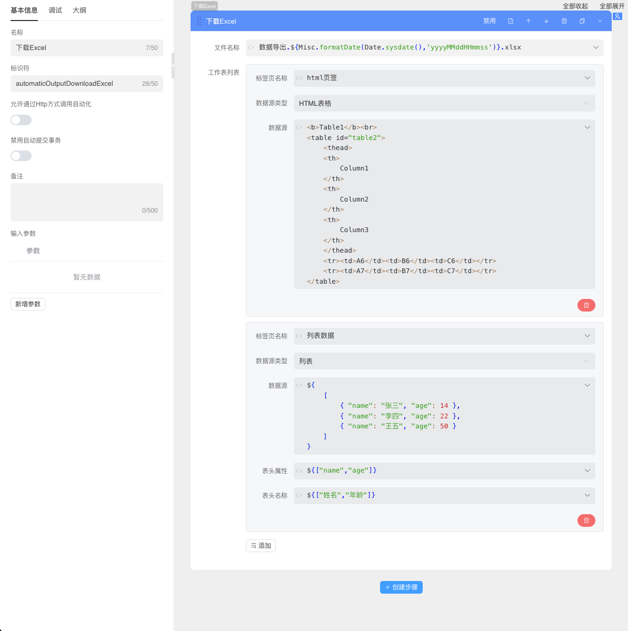Screen dimensions: 628x631
Task: Move the 下载Excel step up
Action: tap(528, 21)
